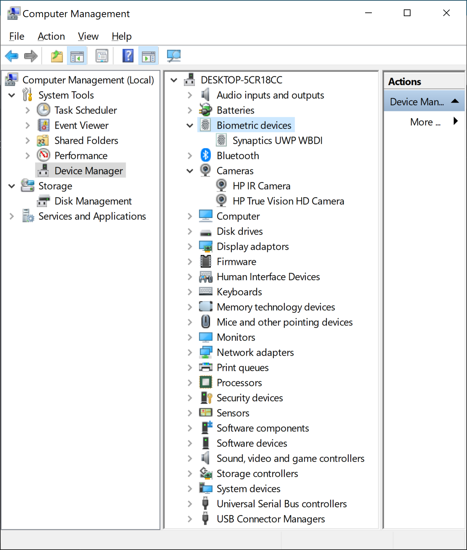Image resolution: width=467 pixels, height=550 pixels.
Task: Click the Task Scheduler clock icon
Action: coord(43,110)
